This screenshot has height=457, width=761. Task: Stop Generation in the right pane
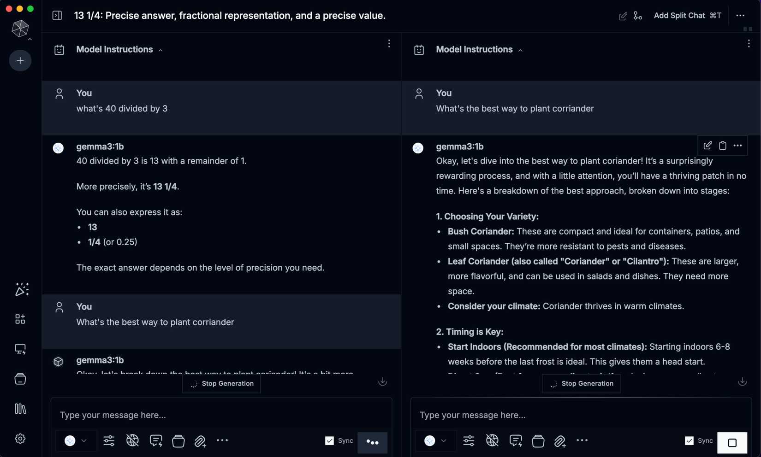pos(581,383)
